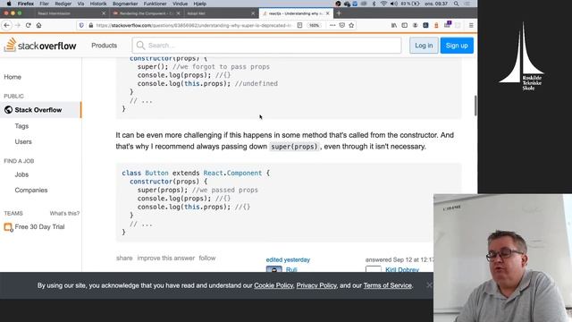Open Jobs in left sidebar

coord(21,174)
